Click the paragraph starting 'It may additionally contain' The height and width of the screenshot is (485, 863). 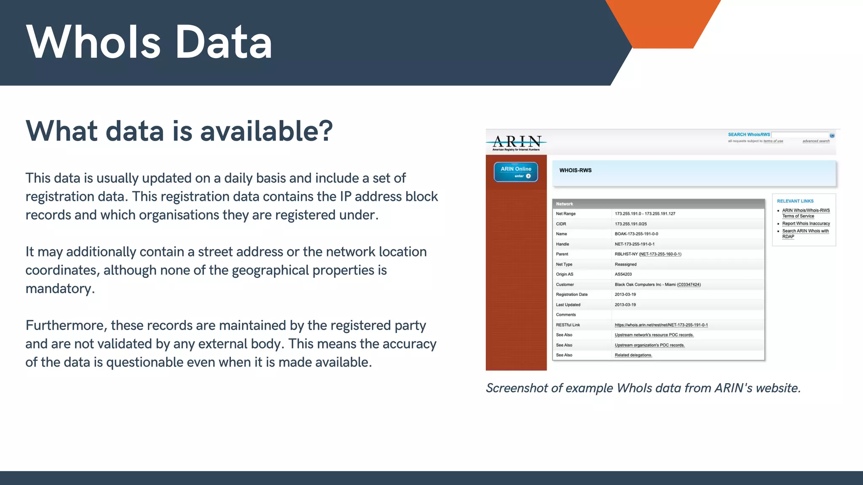(x=226, y=270)
